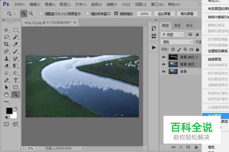Select the Crop tool

[x=6, y=44]
